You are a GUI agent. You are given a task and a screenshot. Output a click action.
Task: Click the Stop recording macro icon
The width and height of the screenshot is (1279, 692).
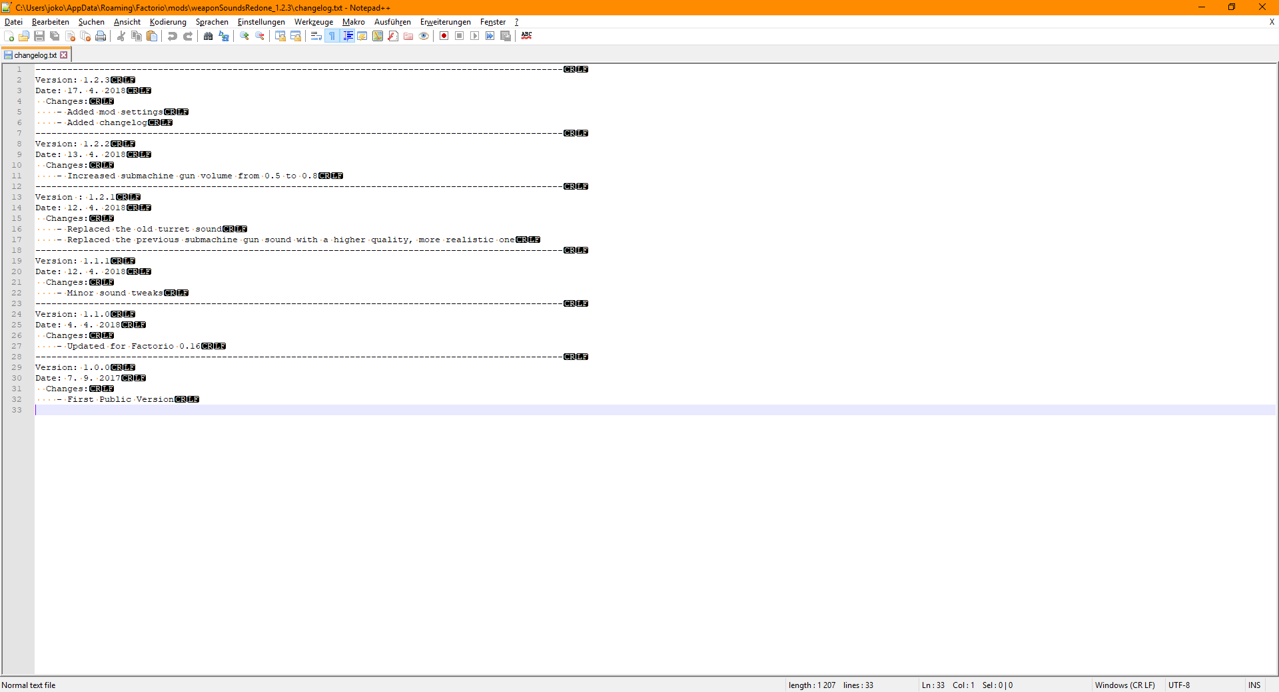460,36
